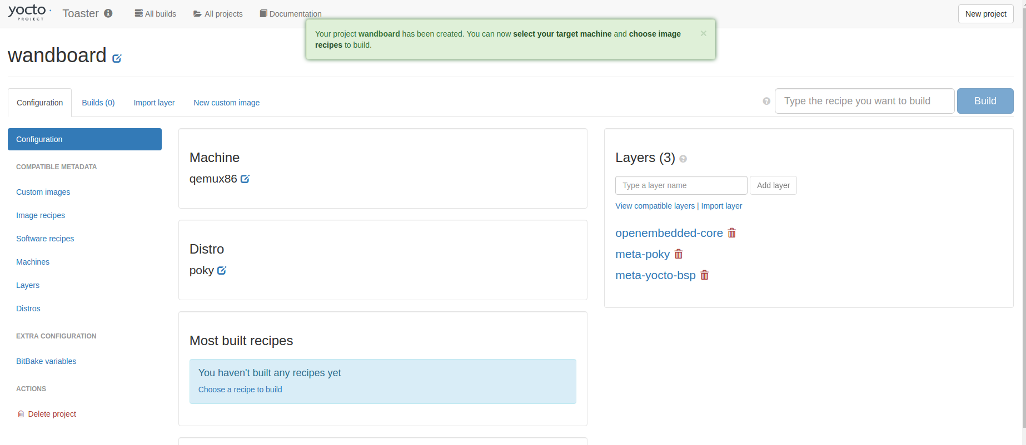Open the Documentation link

click(x=291, y=14)
